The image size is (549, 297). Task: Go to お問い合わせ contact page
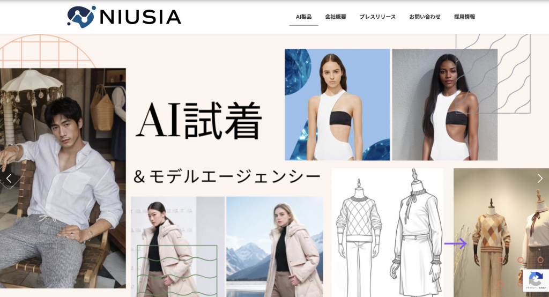click(x=425, y=17)
